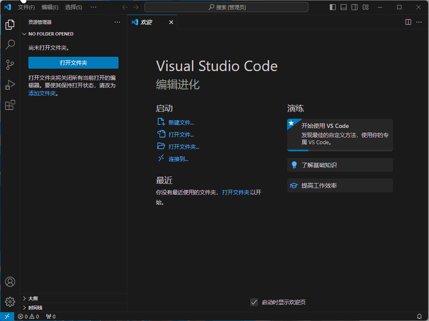Open the Manage gear icon
This screenshot has width=429, height=321.
(x=10, y=302)
